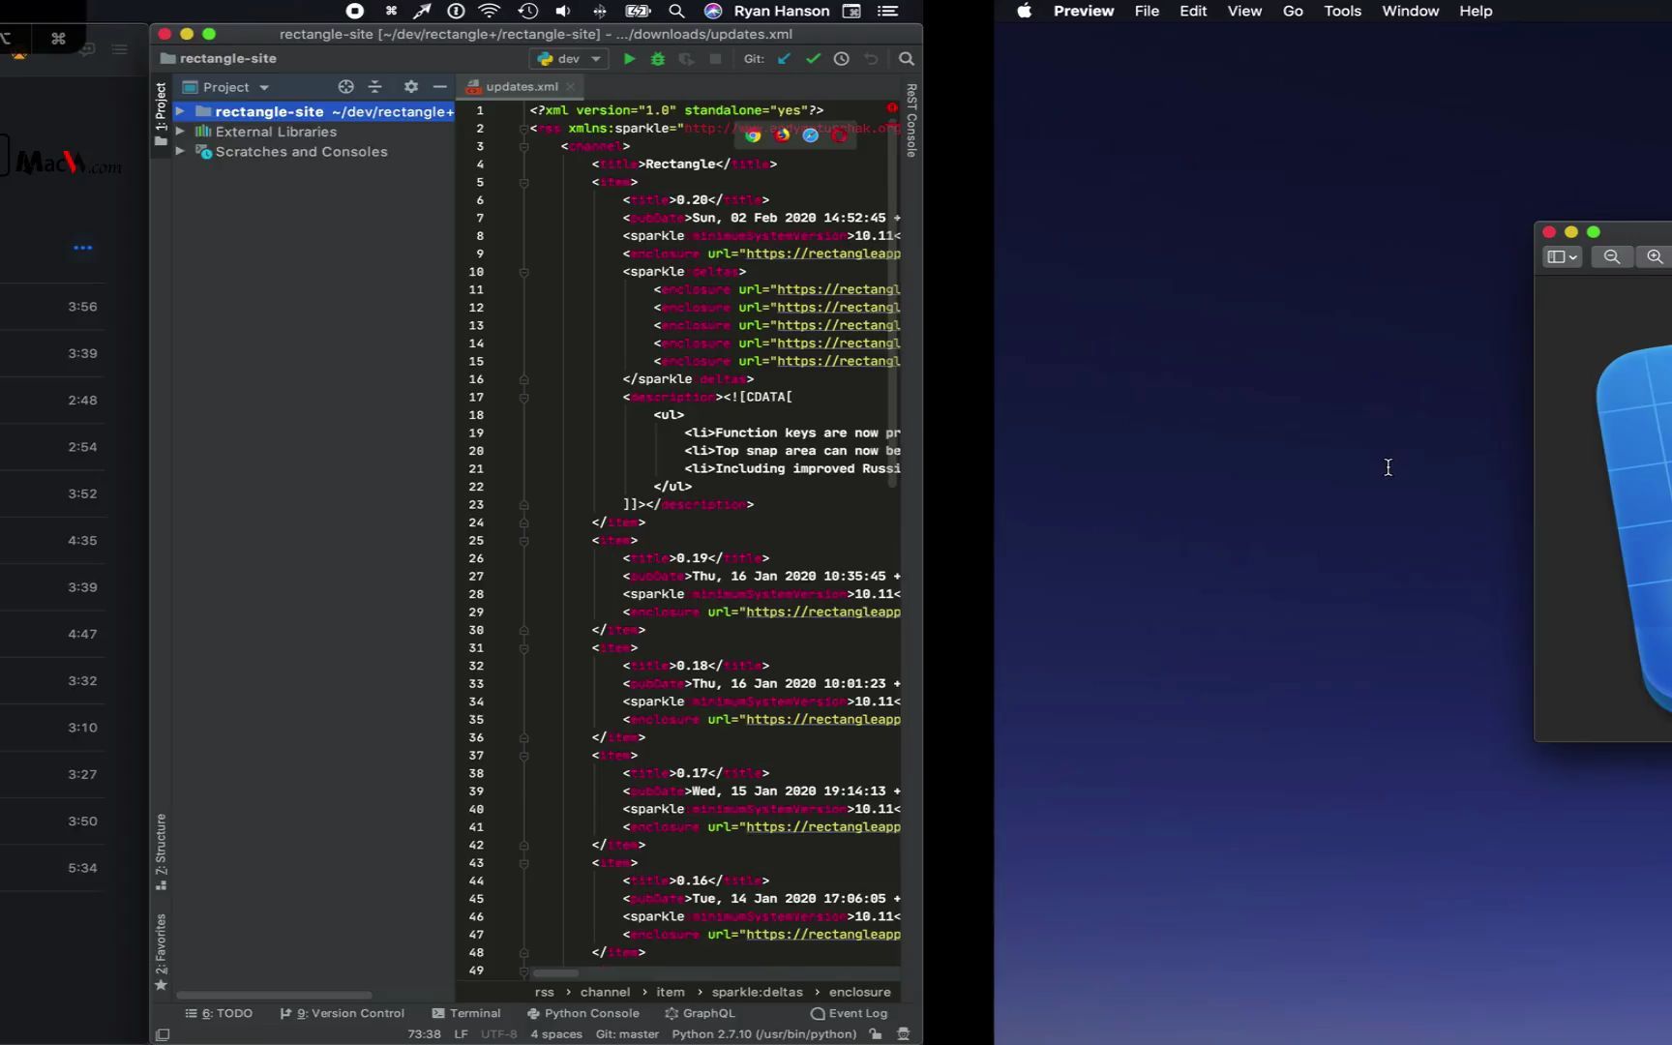
Task: Open the Preview Window menu
Action: point(1410,11)
